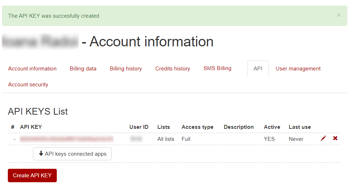Screen dimensions: 349x184
Task: Dismiss the success notification banner
Action: [x=339, y=15]
